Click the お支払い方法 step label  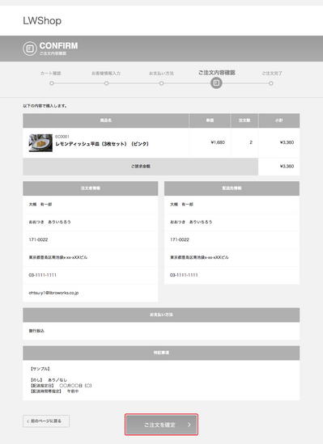(161, 74)
